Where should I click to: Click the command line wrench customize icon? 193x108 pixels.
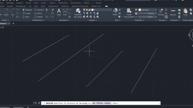point(39,103)
